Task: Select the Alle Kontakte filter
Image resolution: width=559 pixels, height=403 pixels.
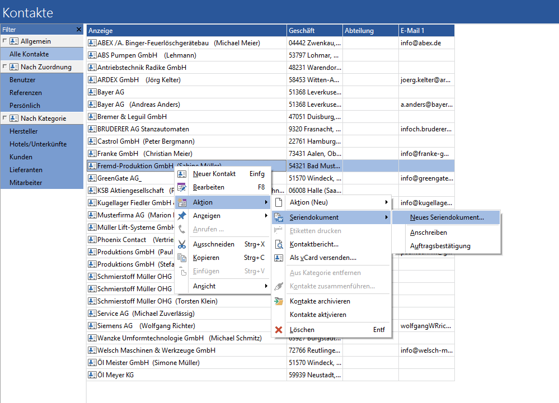Action: click(x=42, y=54)
